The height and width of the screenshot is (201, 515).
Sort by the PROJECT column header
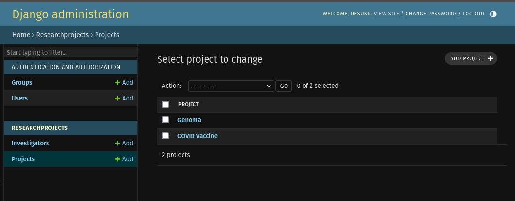(x=189, y=104)
